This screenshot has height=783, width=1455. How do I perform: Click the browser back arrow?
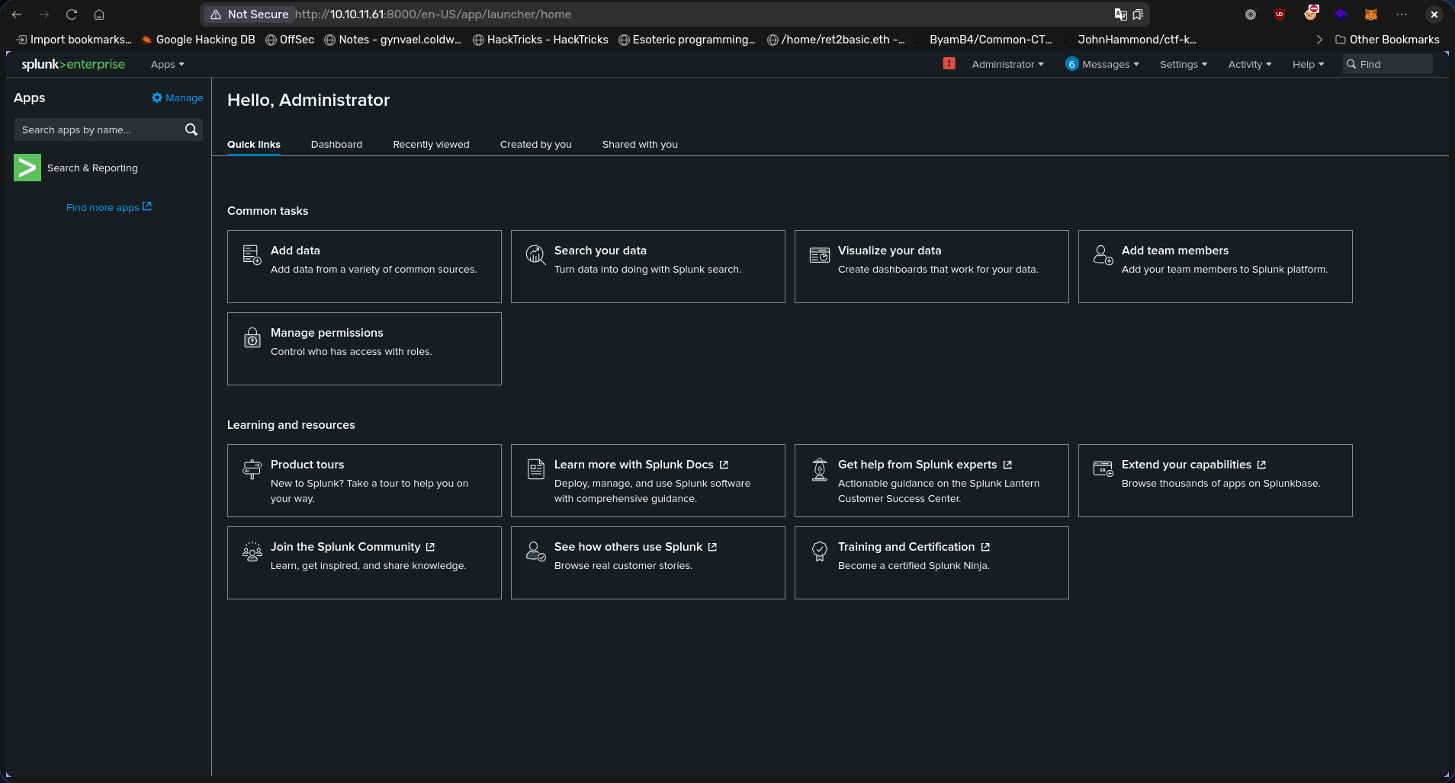tap(17, 14)
